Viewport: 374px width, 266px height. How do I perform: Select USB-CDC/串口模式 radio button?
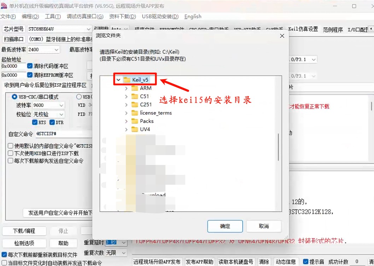[14, 97]
